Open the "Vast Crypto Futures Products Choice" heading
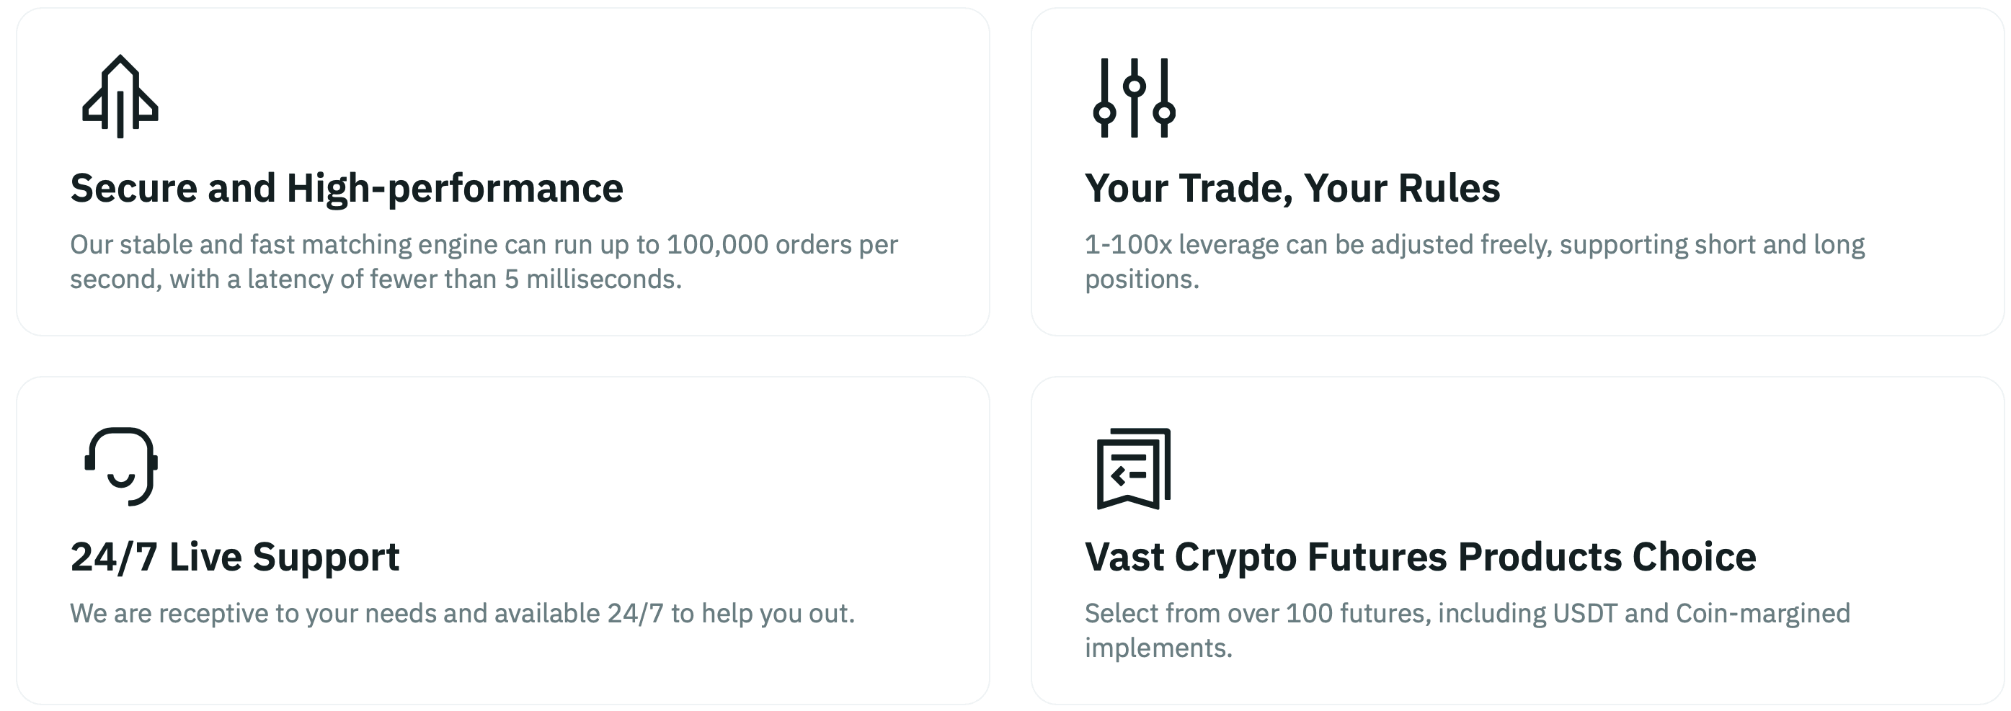 tap(1420, 558)
